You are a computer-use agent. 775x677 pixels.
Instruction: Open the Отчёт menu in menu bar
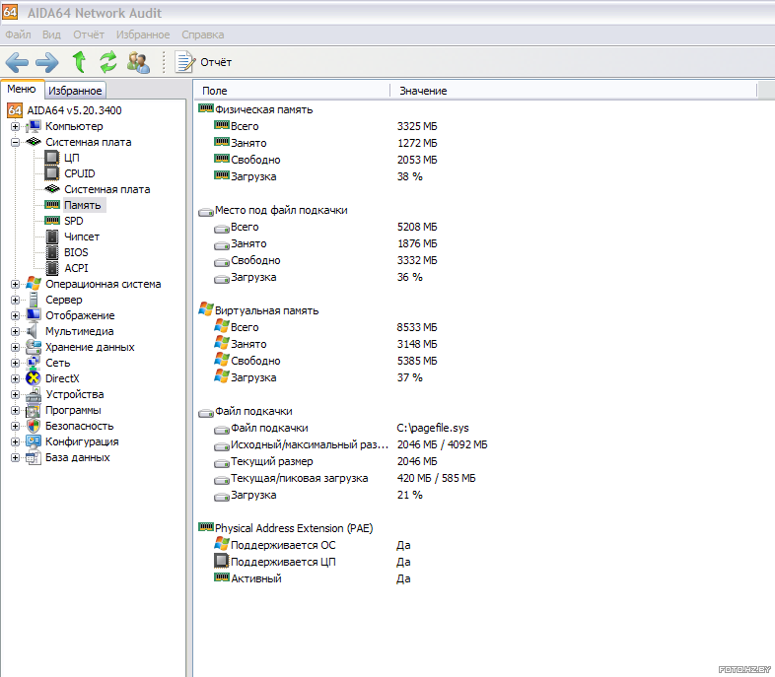(x=89, y=34)
